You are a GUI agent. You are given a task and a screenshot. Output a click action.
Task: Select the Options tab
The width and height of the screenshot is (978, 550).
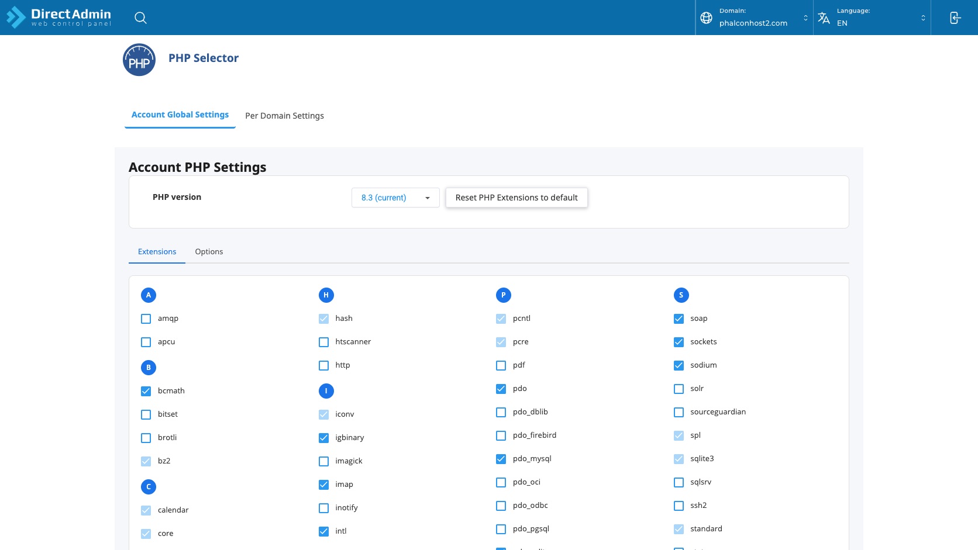(x=209, y=252)
